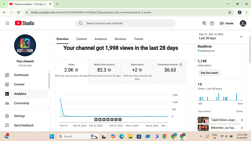Open the hamburger navigation menu
This screenshot has height=141, width=251.
click(7, 23)
